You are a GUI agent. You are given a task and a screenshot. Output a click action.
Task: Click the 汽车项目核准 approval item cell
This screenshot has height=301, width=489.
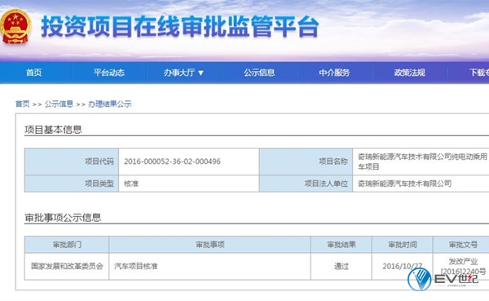(209, 267)
